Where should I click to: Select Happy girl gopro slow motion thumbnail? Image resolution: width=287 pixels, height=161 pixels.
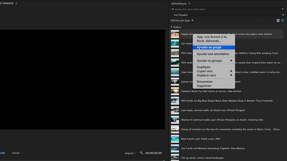coord(175,34)
